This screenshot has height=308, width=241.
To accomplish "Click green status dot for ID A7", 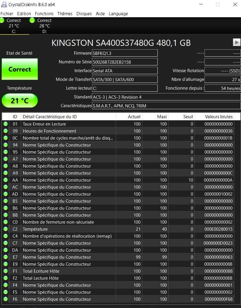I will (6, 159).
